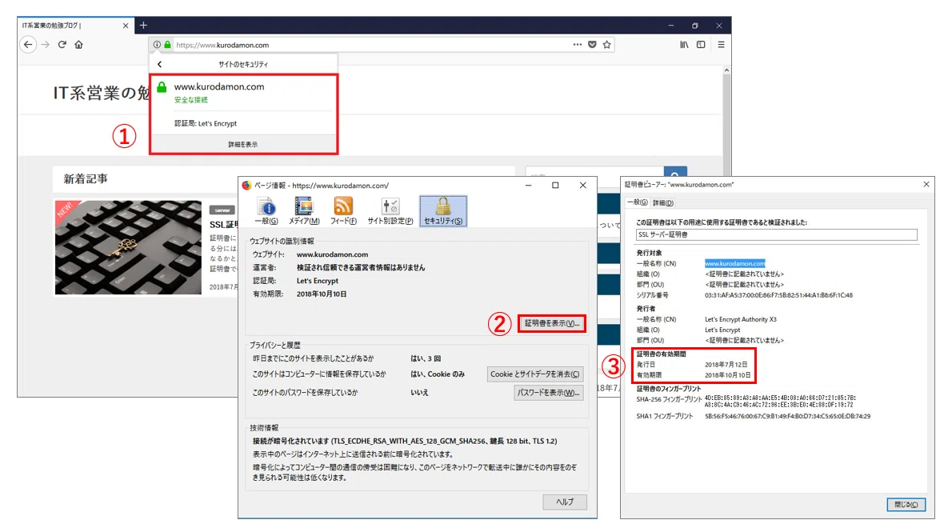This screenshot has width=952, height=532.
Task: Click Let's Encrypt Authority X3 issuer name
Action: [741, 319]
